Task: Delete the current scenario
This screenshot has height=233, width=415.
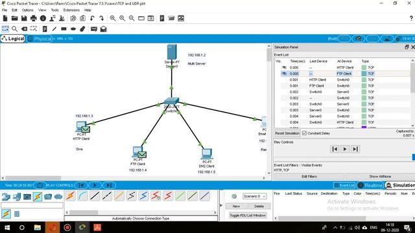Action: [x=259, y=206]
